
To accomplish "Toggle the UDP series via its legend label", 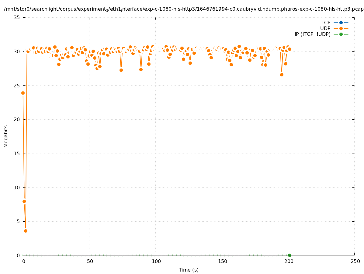I will (325, 28).
